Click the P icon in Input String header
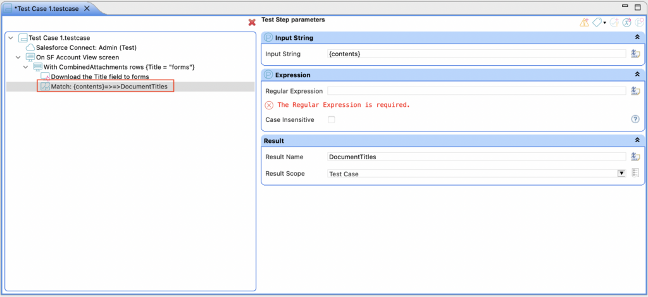The width and height of the screenshot is (648, 297). pos(268,38)
